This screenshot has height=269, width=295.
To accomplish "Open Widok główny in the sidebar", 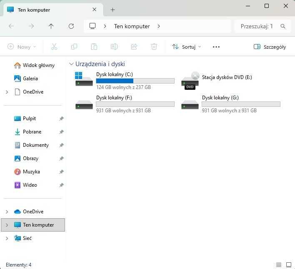I will [34, 65].
